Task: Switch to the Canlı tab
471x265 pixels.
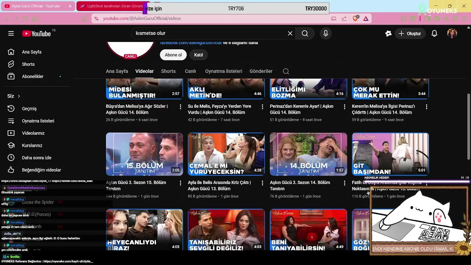Action: 190,71
